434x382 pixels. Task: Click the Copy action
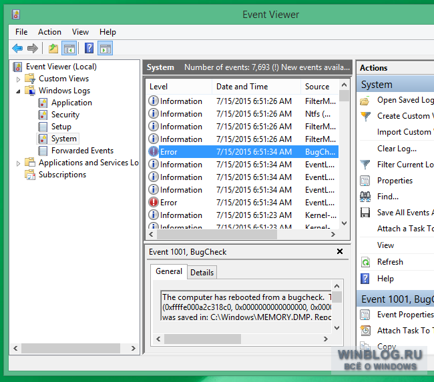click(387, 347)
